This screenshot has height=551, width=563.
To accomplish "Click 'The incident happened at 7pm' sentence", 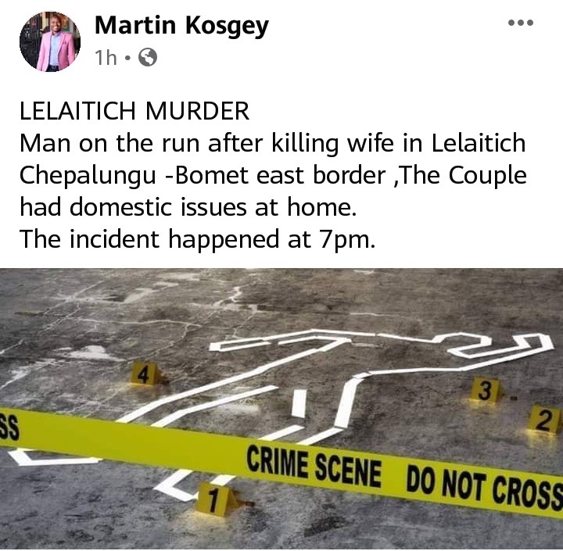I will pyautogui.click(x=198, y=239).
